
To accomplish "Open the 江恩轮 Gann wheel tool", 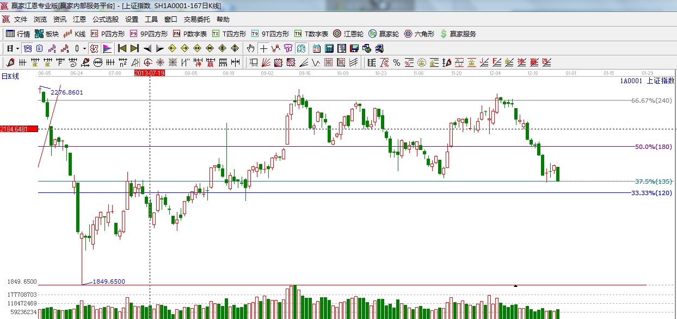I will coord(348,34).
